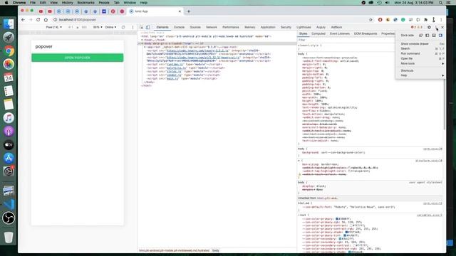Expand the Help submenu
Viewport: 456px width, 256px height.
tap(422, 75)
